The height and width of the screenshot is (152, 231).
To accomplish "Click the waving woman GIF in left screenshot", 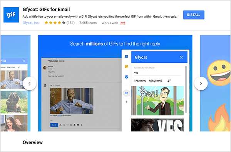I will pyautogui.click(x=14, y=123).
